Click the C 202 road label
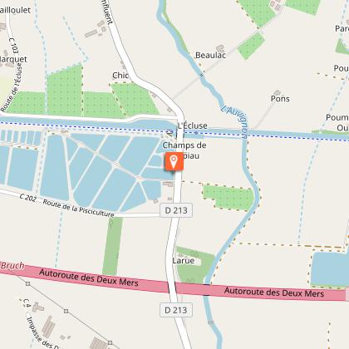Image resolution: width=349 pixels, height=349 pixels. click(x=28, y=198)
